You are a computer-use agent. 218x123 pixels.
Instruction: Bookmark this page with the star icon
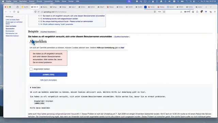(164, 12)
